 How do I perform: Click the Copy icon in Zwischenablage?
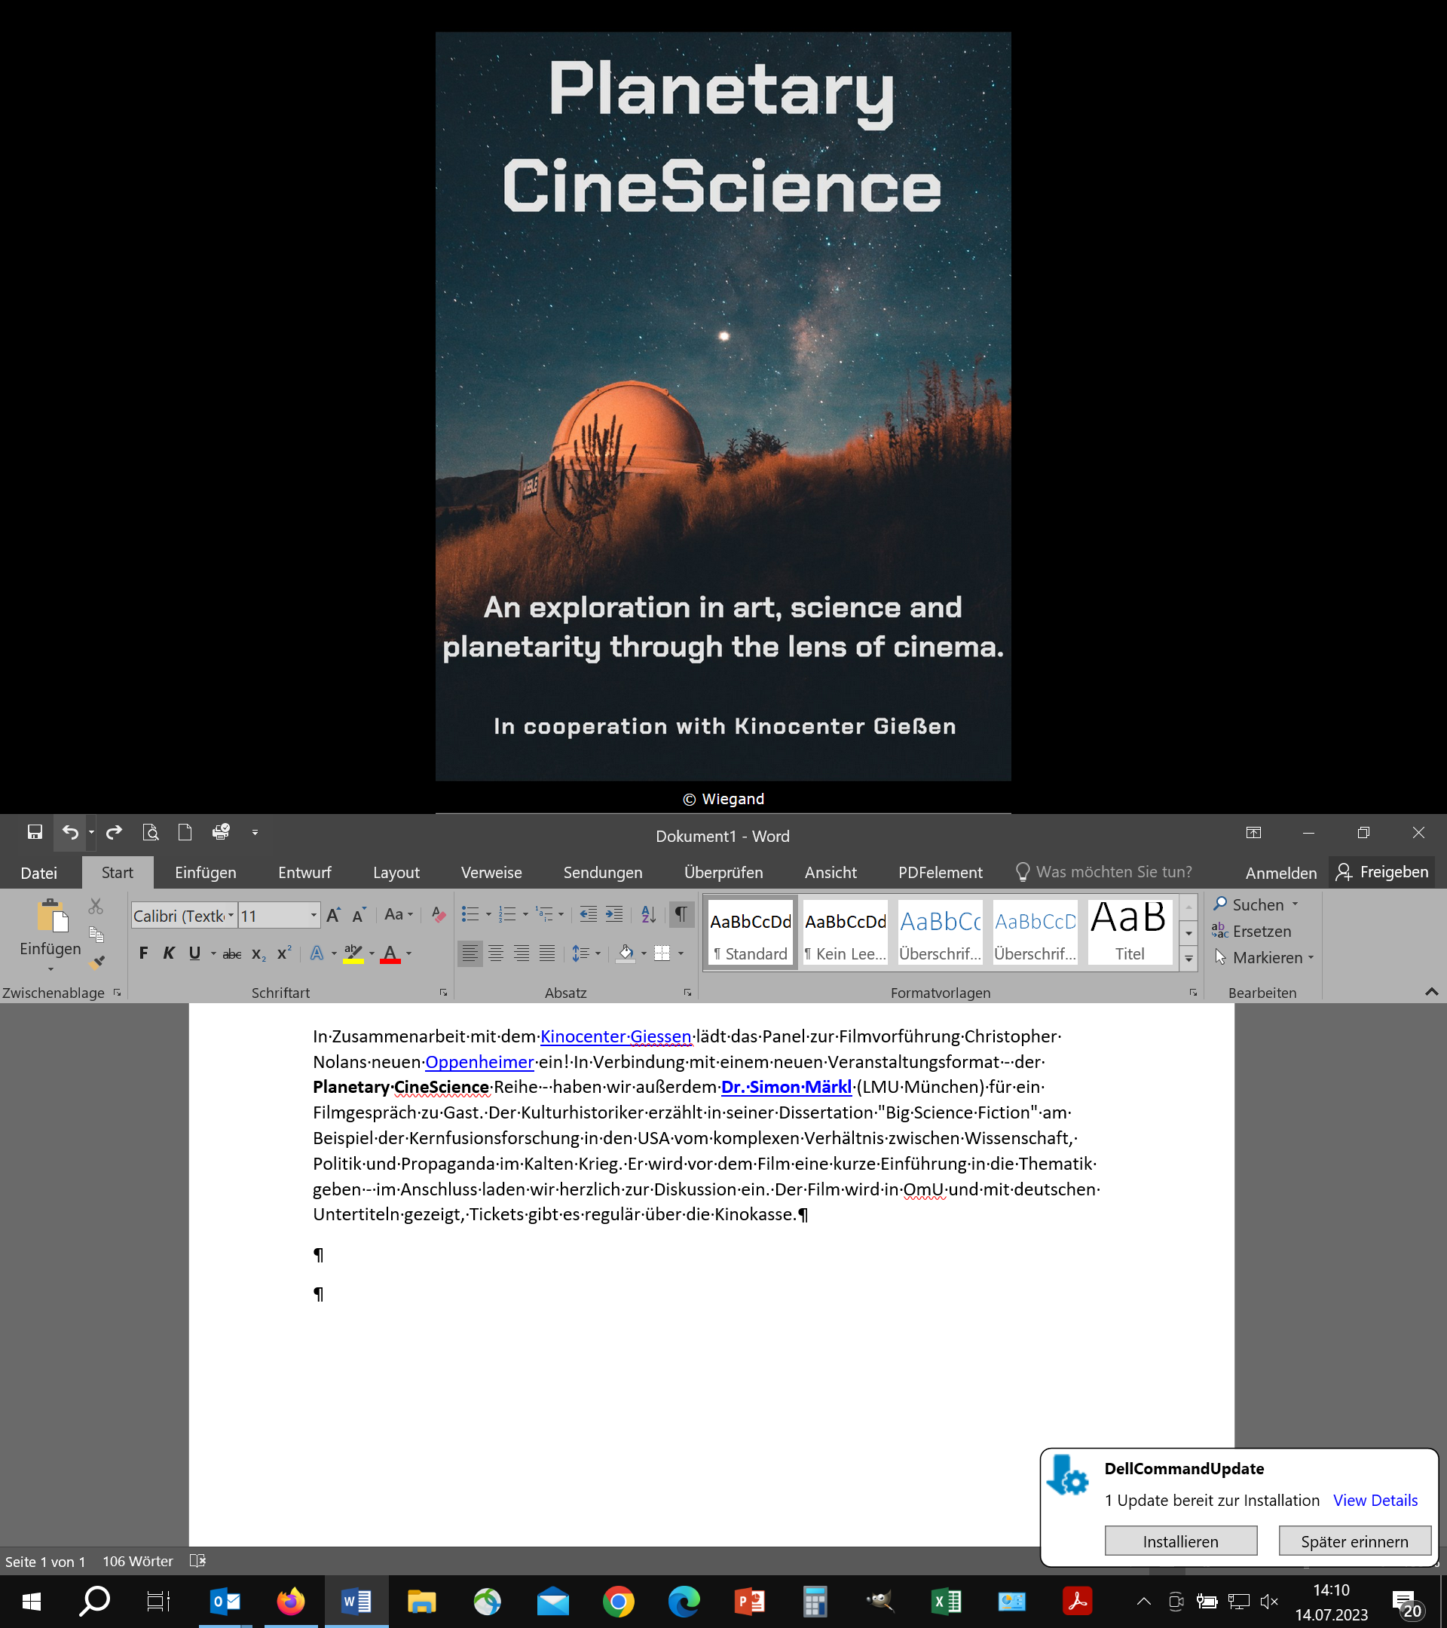pyautogui.click(x=96, y=935)
